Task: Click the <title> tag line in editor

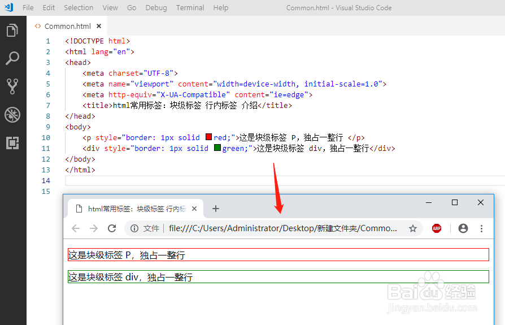Action: (187, 105)
